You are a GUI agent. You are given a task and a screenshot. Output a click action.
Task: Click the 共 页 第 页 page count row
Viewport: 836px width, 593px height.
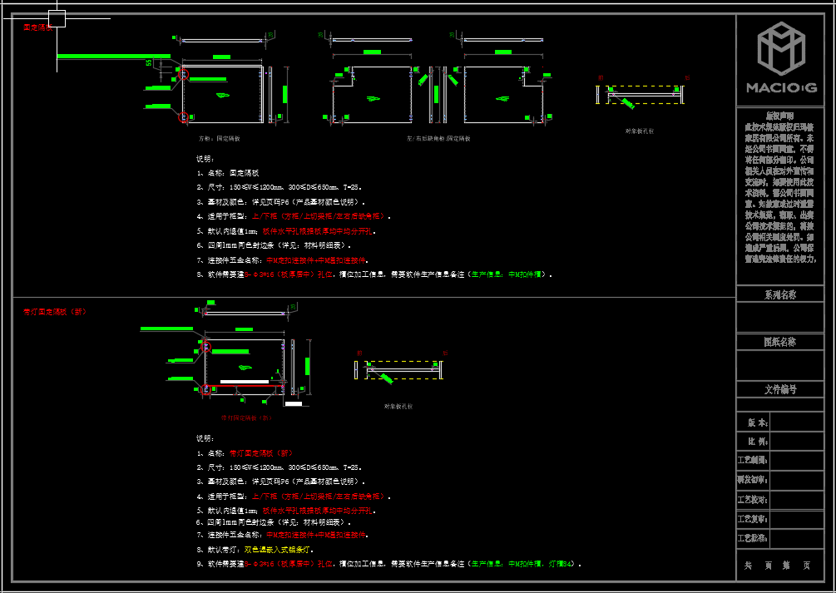click(x=779, y=565)
